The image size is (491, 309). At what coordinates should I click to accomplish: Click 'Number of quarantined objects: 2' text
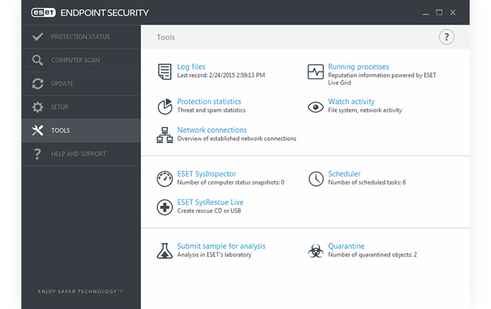[x=373, y=255]
